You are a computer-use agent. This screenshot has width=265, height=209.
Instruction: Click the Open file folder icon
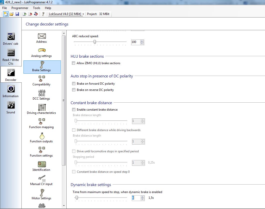pos(11,14)
